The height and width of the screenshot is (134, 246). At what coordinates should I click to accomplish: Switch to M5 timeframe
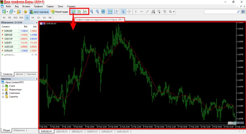tap(9, 18)
